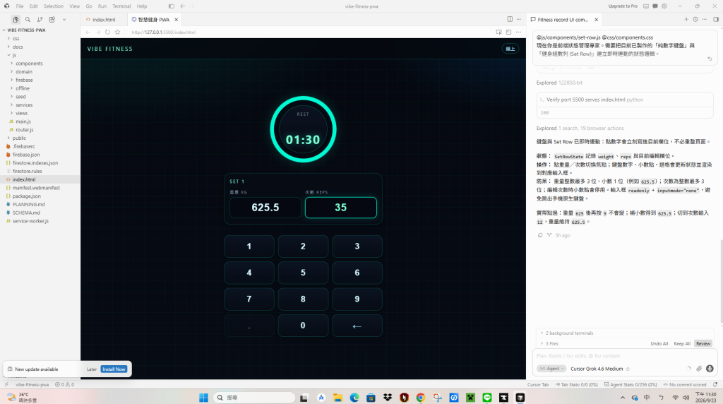
Task: Open editor more actions ellipsis
Action: pyautogui.click(x=519, y=19)
